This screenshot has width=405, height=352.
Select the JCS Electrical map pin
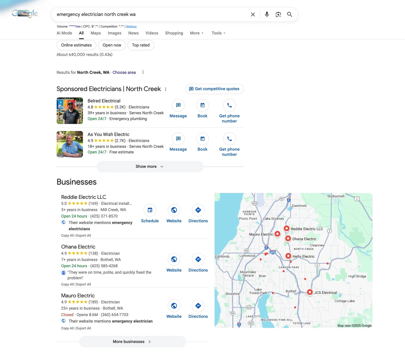point(310,292)
